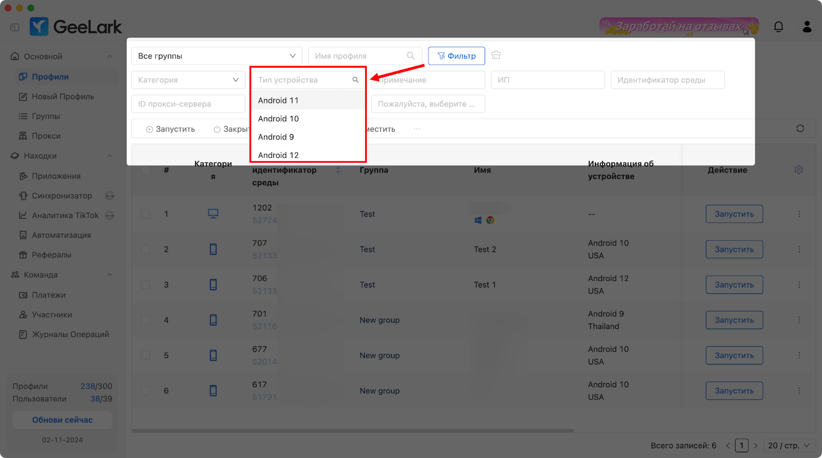
Task: Launch profile 1202 with Запустить
Action: [x=734, y=214]
